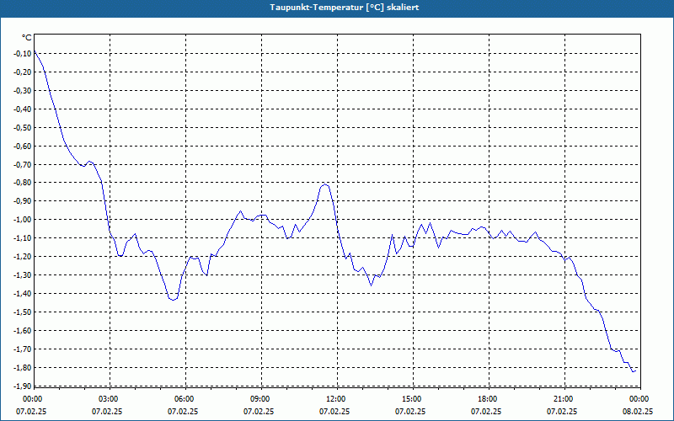The width and height of the screenshot is (674, 421).
Task: Select the -1,70 y-axis value
Action: point(23,349)
